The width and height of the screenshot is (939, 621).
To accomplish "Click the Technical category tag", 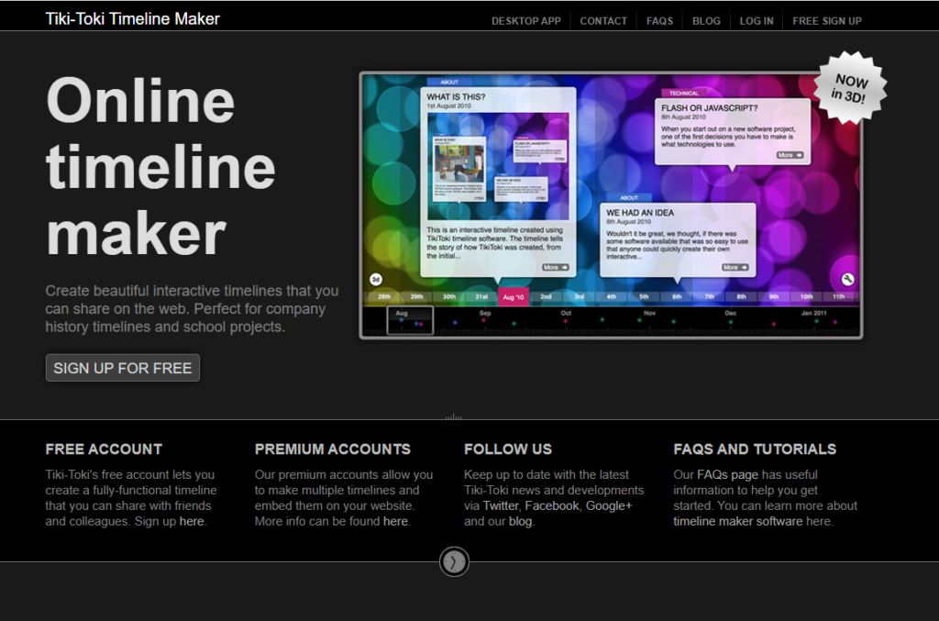I will pos(684,93).
